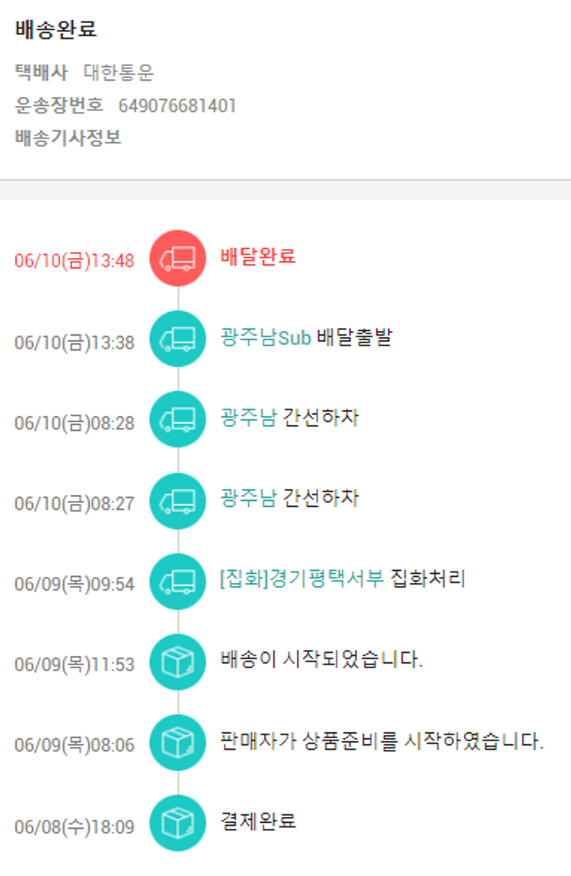Click the red delivery completed truck icon
Screen dimensions: 571x876
(x=177, y=259)
